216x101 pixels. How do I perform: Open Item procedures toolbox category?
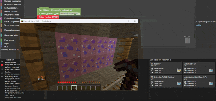[x=11, y=11]
